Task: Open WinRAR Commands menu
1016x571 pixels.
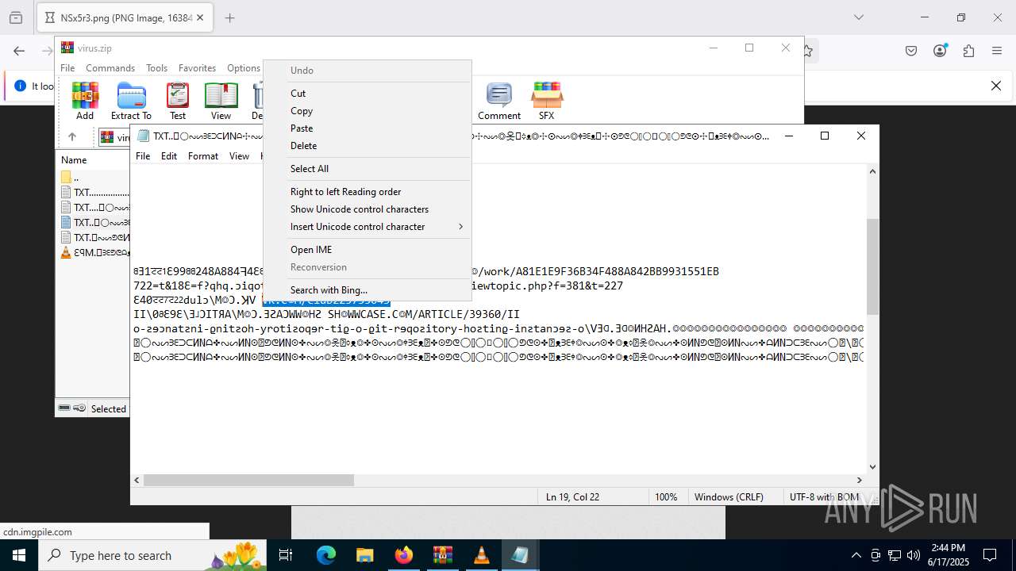Action: point(110,68)
